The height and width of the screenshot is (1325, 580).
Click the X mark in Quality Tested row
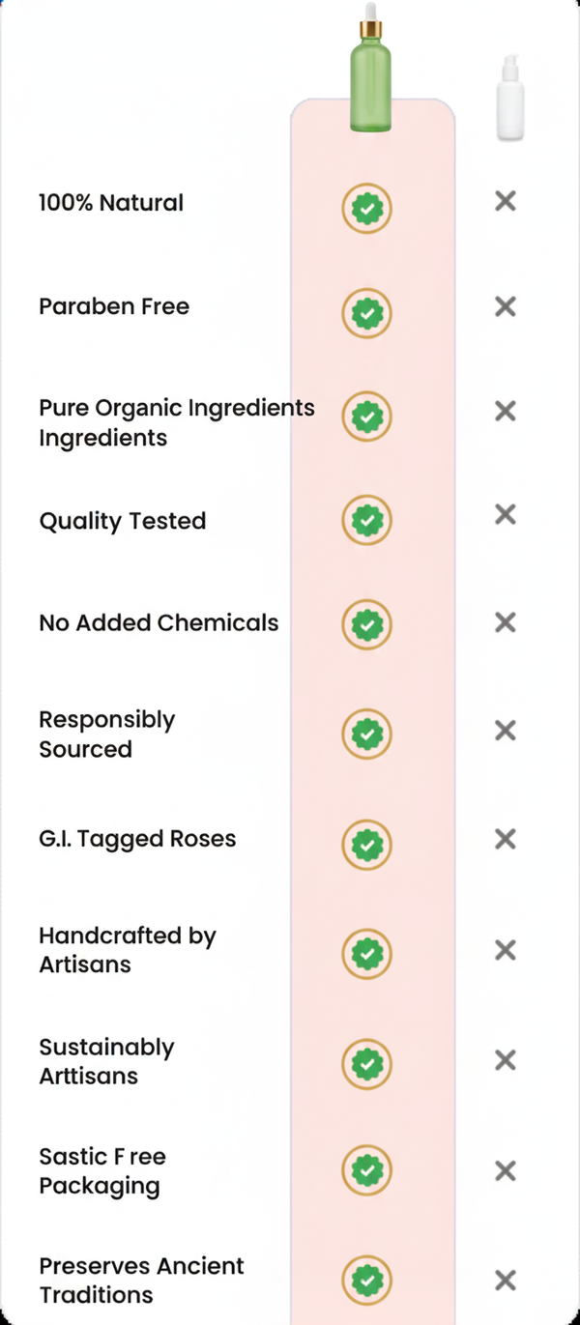[505, 514]
